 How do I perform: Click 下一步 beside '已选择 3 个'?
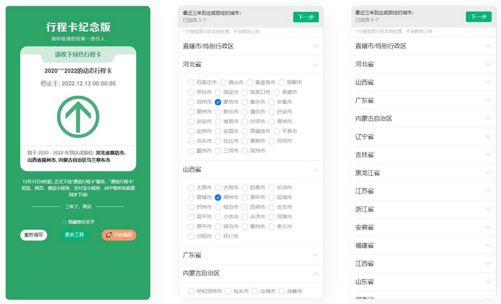pos(305,17)
